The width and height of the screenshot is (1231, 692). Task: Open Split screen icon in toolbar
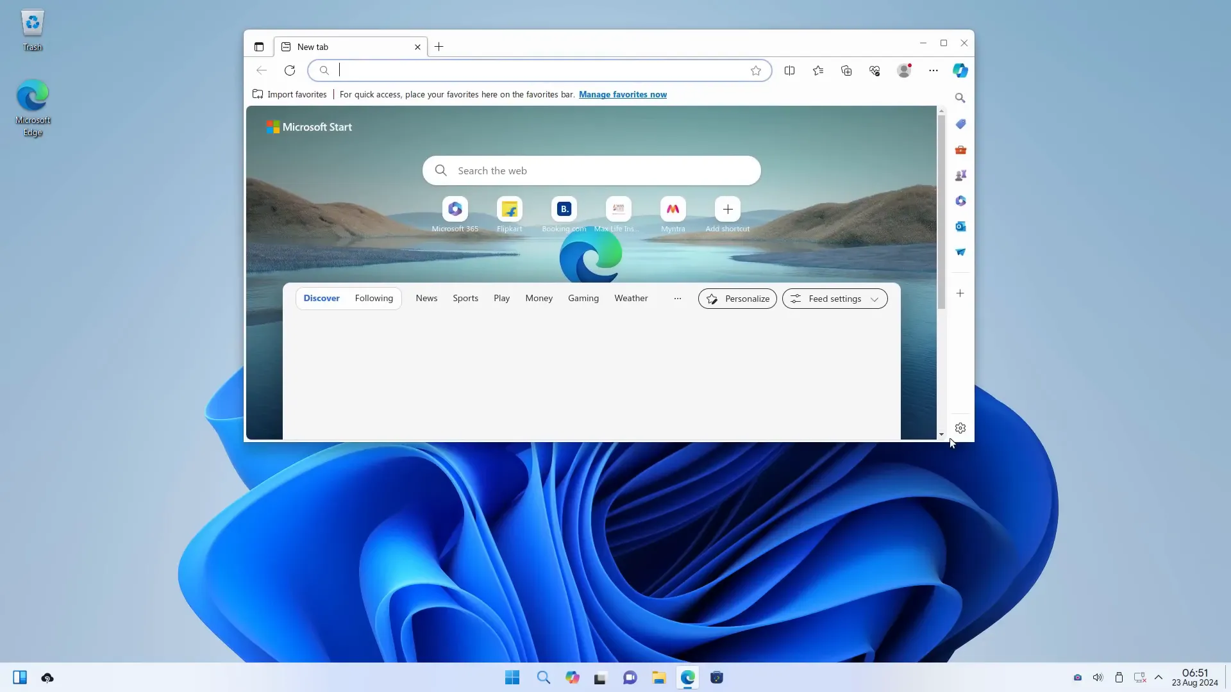790,70
